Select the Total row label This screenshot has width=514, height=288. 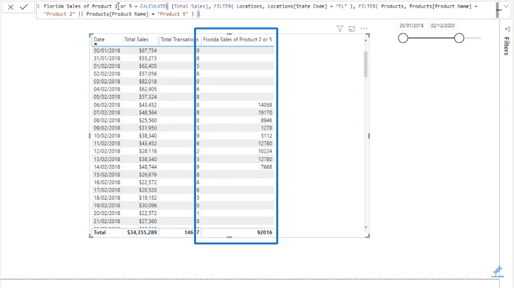tap(100, 232)
